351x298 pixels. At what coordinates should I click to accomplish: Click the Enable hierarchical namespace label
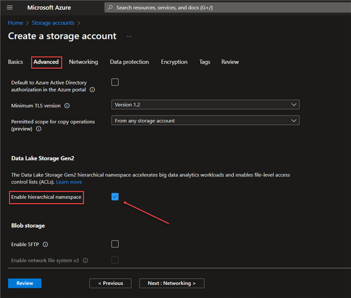click(x=46, y=197)
